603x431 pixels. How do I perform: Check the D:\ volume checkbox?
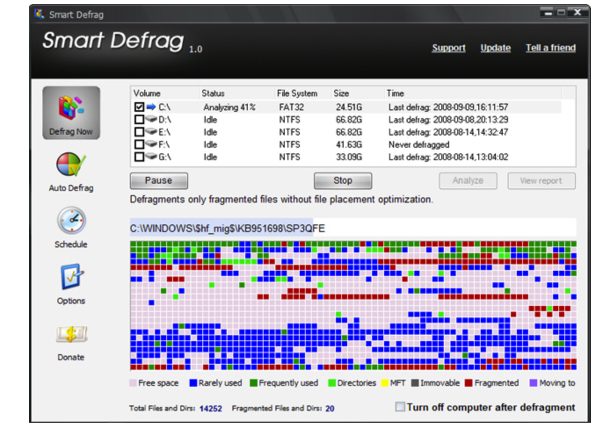[x=139, y=119]
